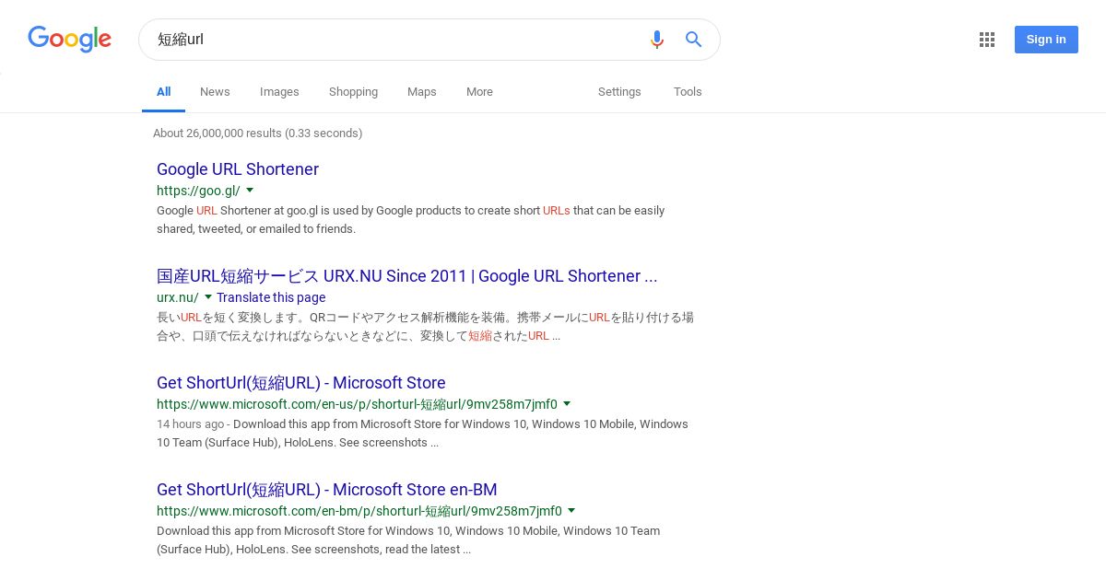
Task: Click Translate this page link
Action: click(271, 297)
